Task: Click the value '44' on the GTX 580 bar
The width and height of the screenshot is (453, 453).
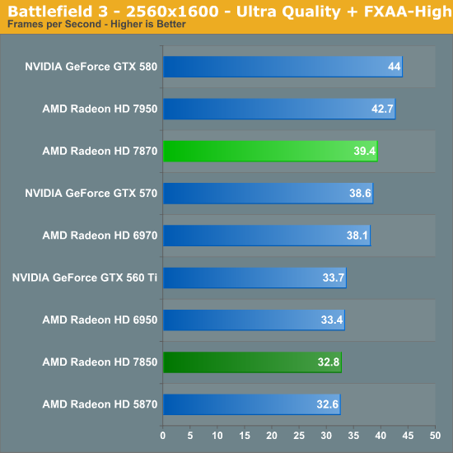Action: coord(394,67)
